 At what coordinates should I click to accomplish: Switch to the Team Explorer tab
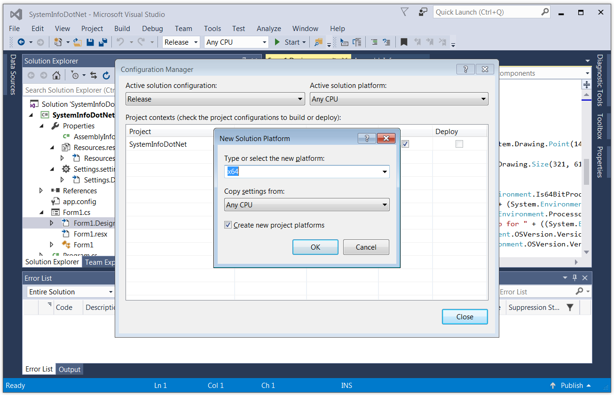coord(100,262)
